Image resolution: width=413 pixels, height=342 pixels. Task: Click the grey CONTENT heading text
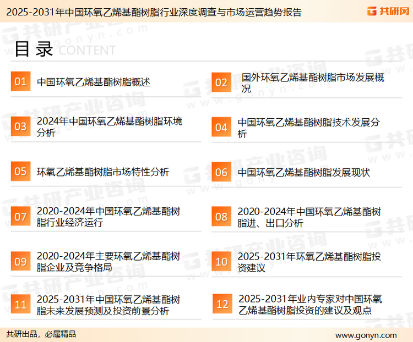click(x=87, y=50)
